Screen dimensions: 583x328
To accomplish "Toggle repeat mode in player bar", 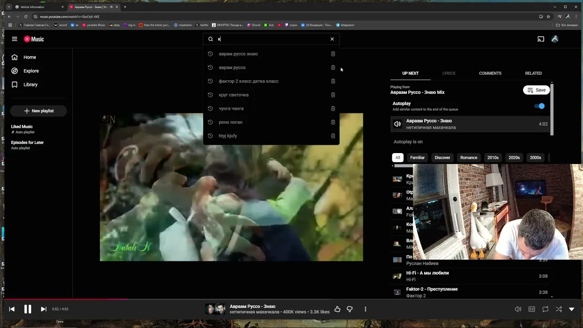I will [x=545, y=309].
